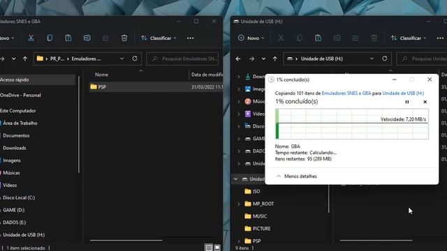The width and height of the screenshot is (447, 251).
Task: Click search box in Emuladores window
Action: tap(182, 59)
